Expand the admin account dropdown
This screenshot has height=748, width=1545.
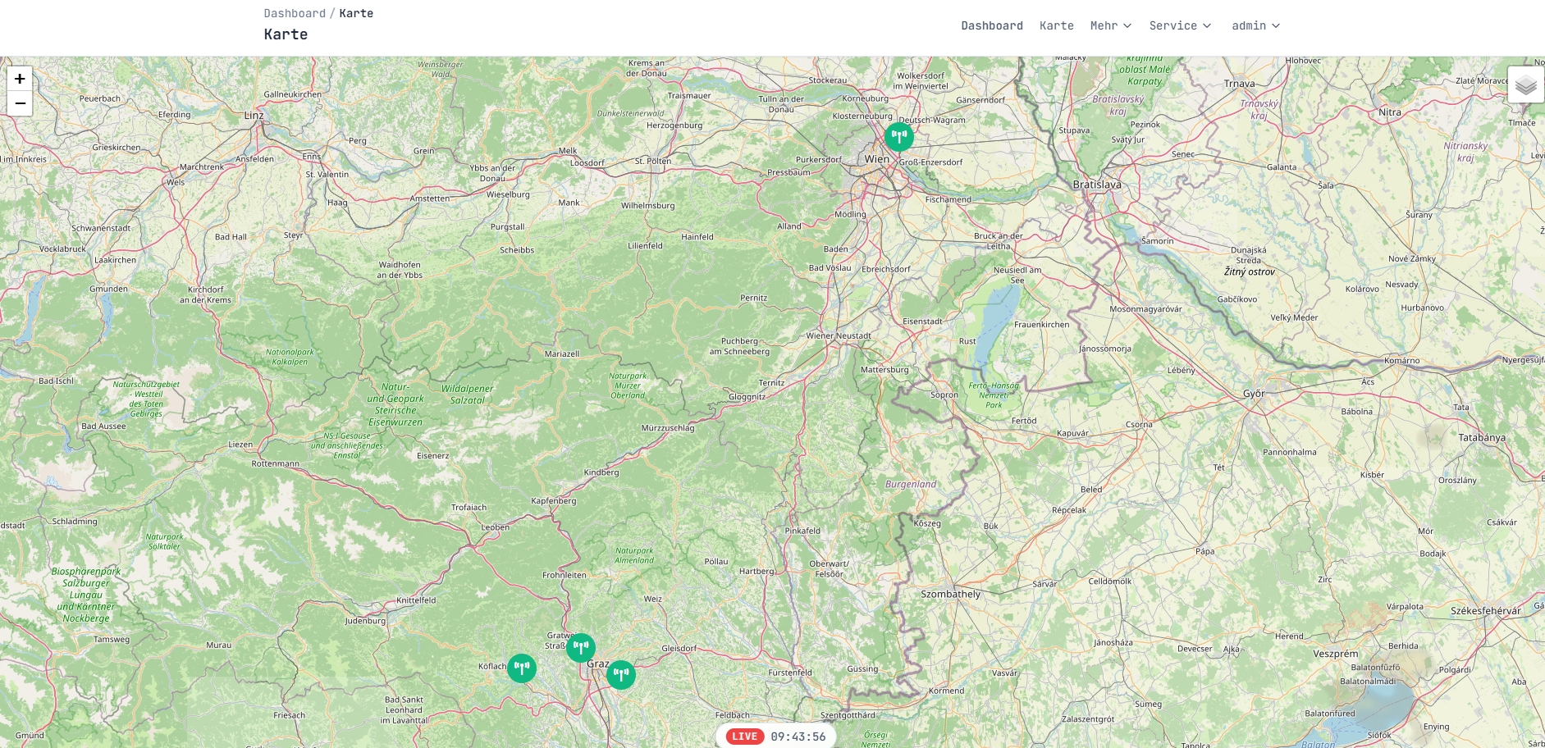coord(1255,25)
